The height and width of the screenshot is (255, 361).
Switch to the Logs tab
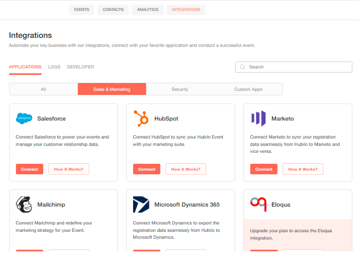(x=54, y=67)
